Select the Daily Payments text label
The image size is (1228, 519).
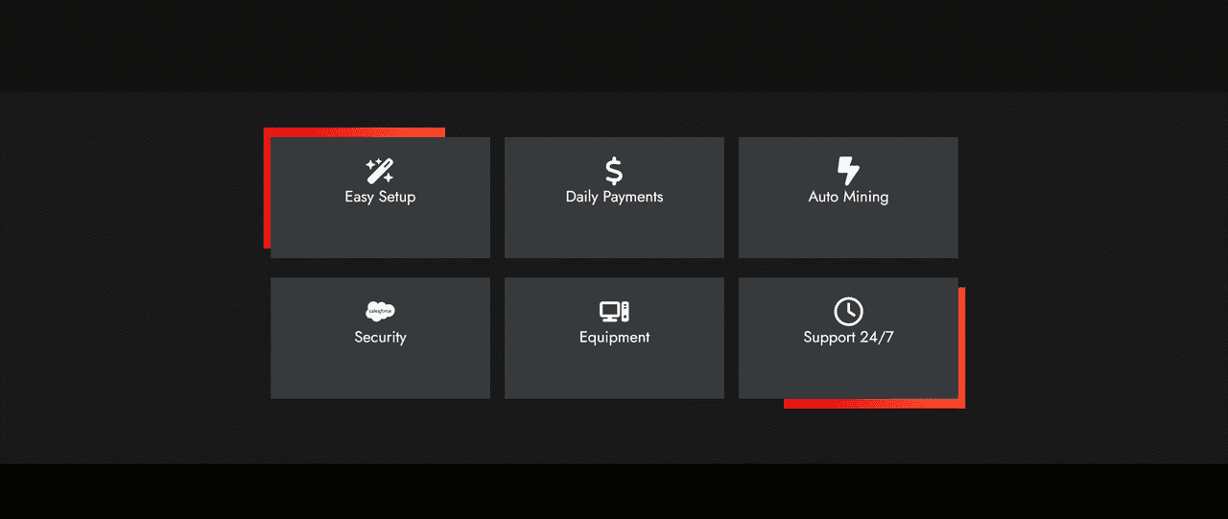614,197
